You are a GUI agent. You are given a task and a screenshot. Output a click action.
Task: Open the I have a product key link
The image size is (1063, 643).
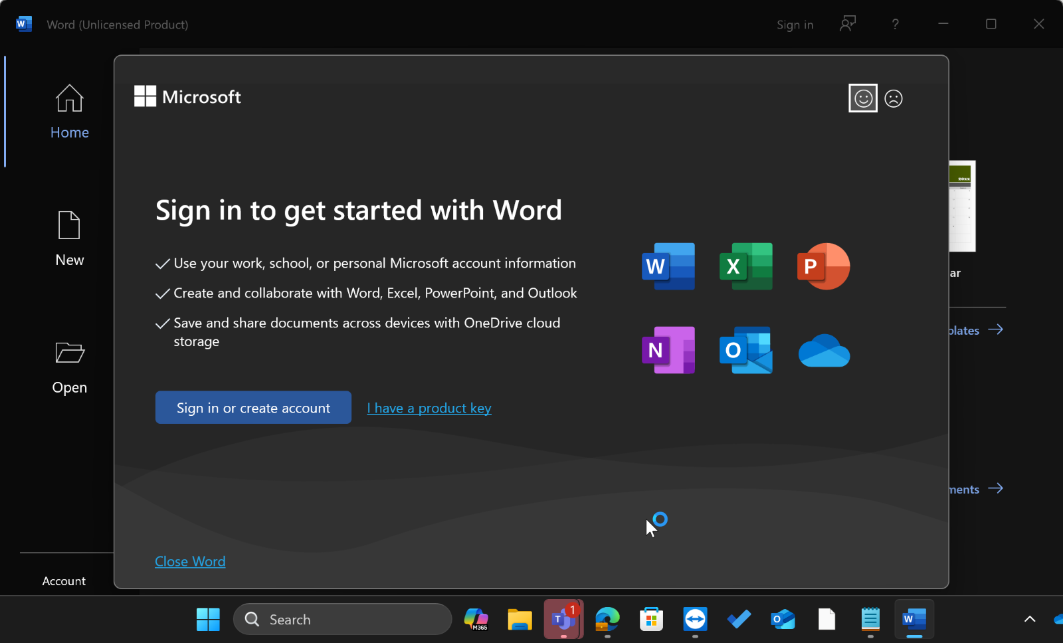click(429, 407)
